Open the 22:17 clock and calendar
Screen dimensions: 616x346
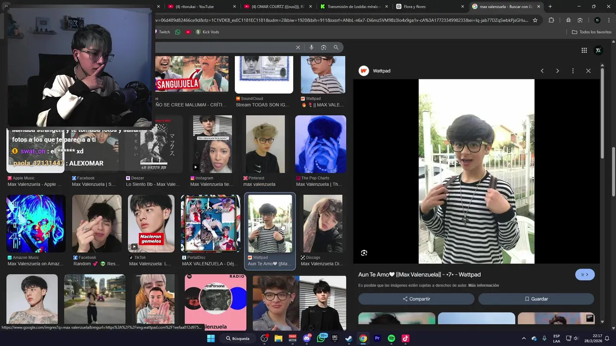[594, 338]
